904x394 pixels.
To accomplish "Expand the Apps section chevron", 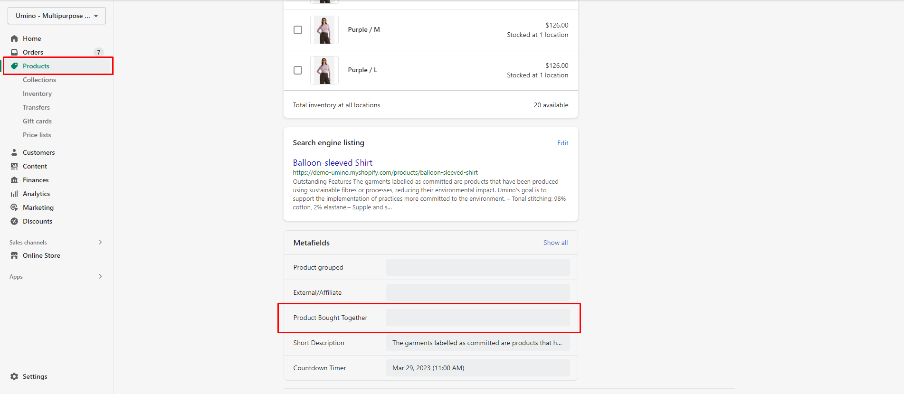I will pyautogui.click(x=100, y=276).
